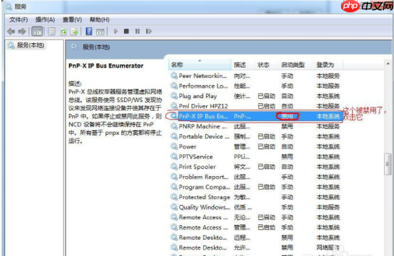This screenshot has width=394, height=256.
Task: Click PnP-X IP Bus Enumerator heading in details pane
Action: click(x=106, y=65)
